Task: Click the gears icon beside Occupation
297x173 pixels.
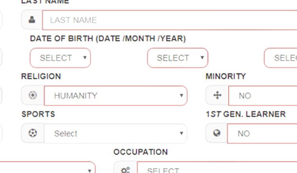Action: click(126, 170)
